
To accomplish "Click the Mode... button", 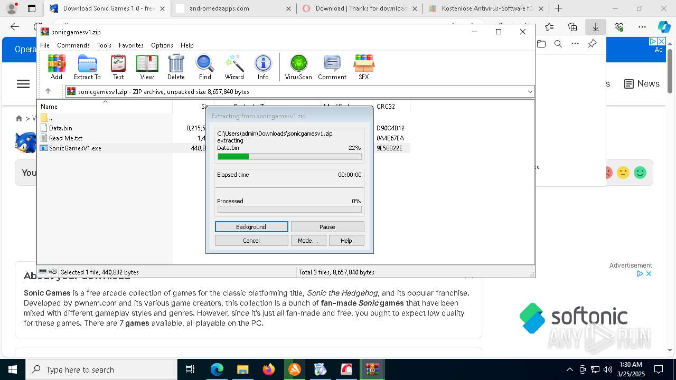I will point(308,241).
